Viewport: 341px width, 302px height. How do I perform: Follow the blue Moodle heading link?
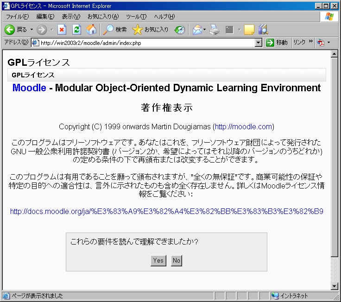[x=29, y=88]
